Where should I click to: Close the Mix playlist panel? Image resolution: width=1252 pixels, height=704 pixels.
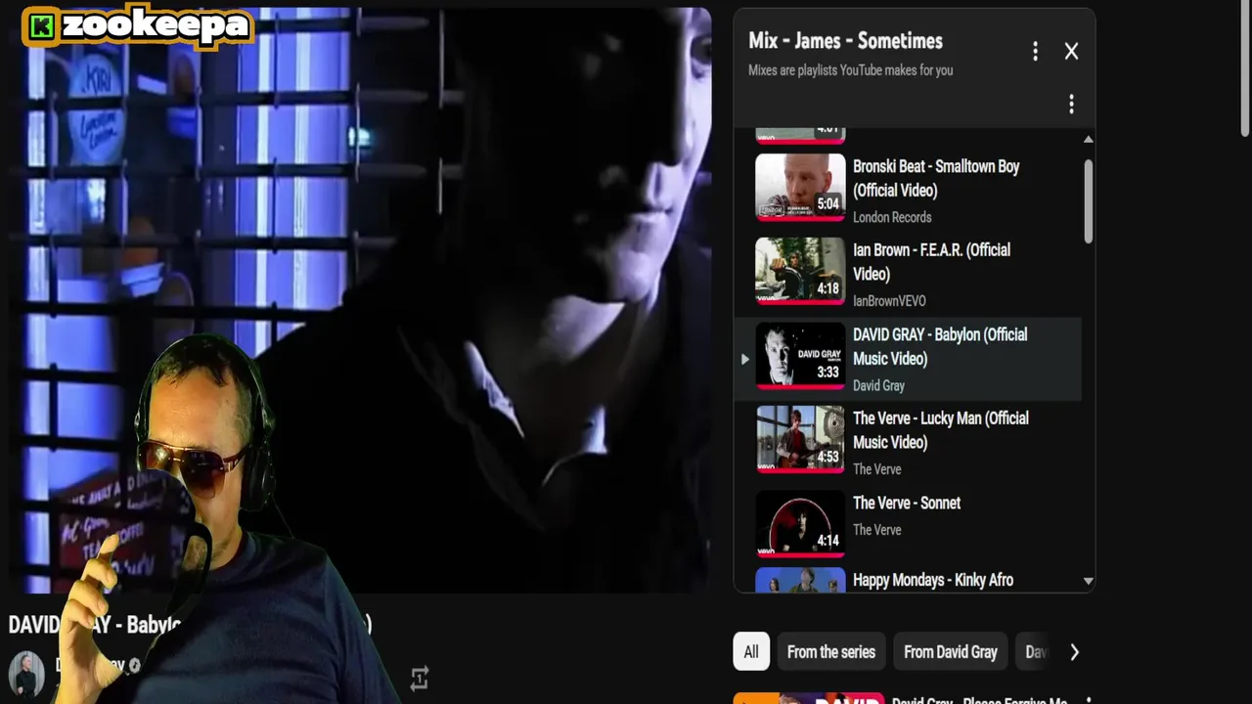pyautogui.click(x=1071, y=52)
